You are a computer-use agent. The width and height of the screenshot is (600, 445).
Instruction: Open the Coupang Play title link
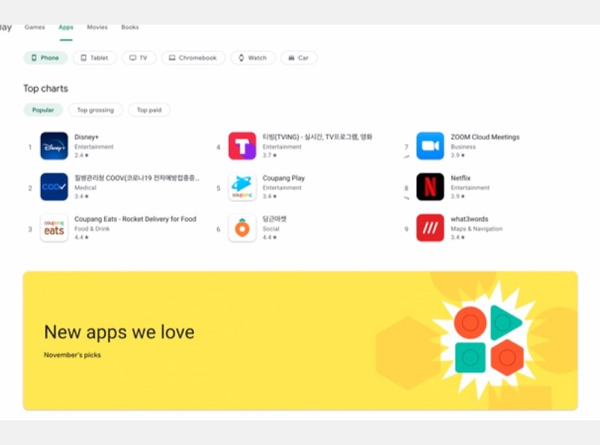[283, 178]
